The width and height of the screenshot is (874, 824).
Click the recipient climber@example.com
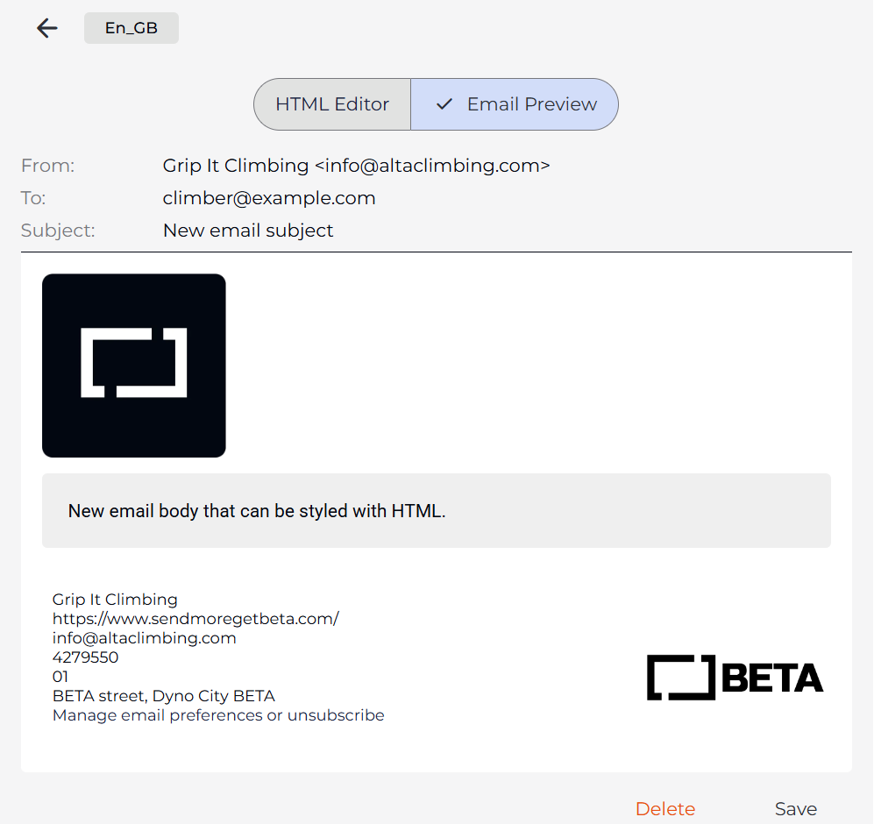click(269, 198)
